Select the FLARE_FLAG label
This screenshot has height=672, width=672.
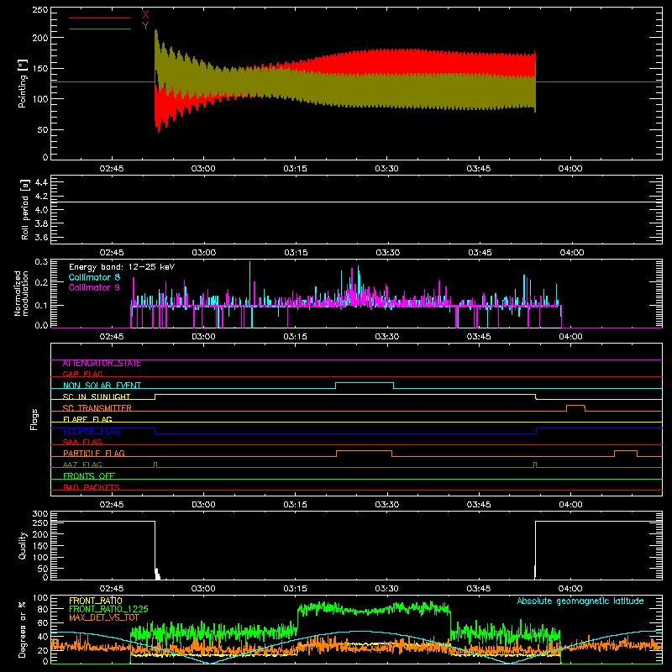[87, 419]
